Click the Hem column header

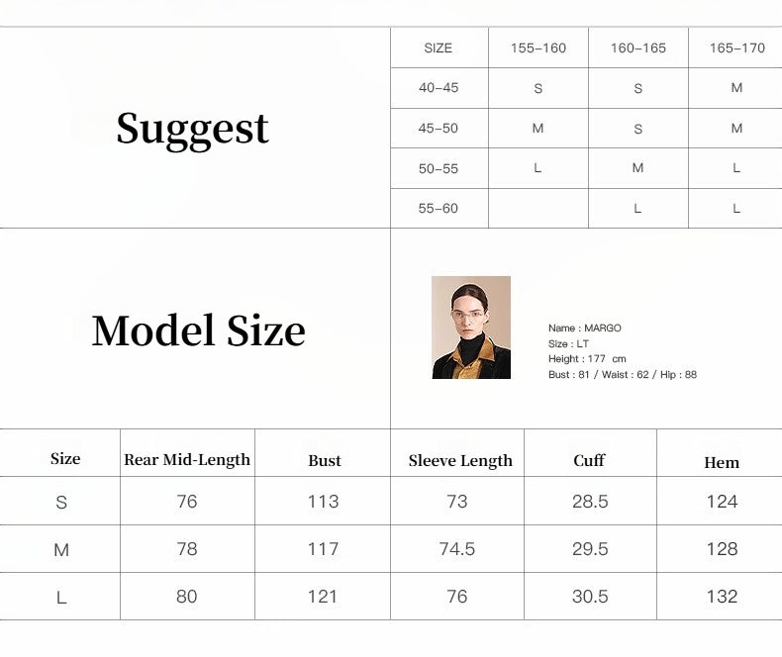click(721, 462)
